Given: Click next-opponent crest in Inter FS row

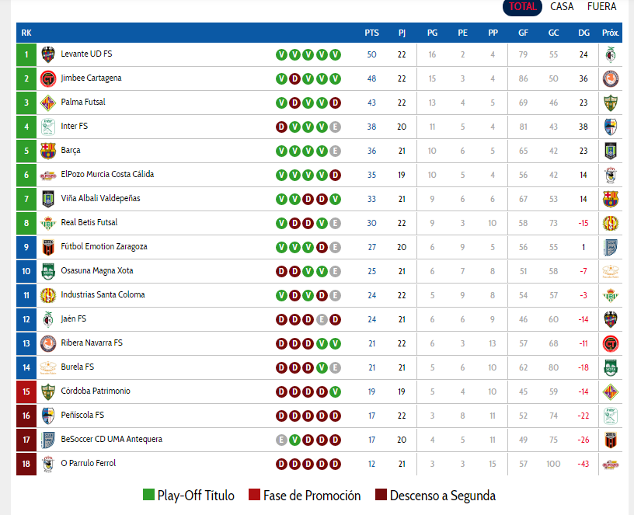Looking at the screenshot, I should [611, 127].
